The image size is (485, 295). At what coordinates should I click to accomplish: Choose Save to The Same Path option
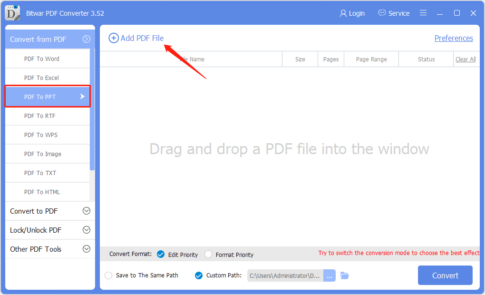[x=108, y=275]
